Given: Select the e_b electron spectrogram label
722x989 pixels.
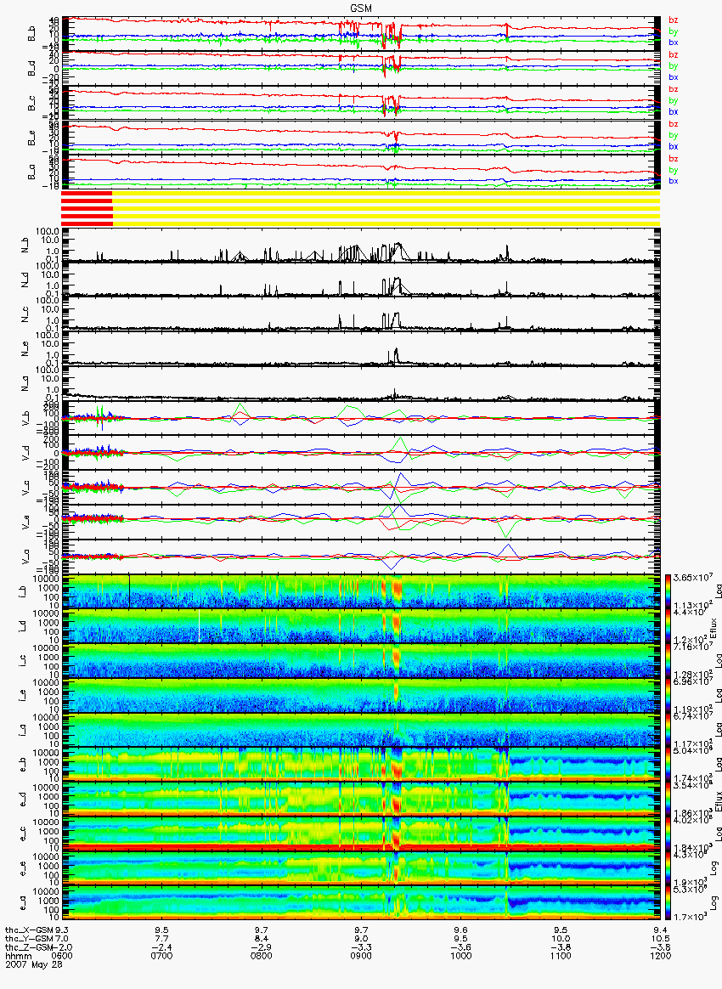Looking at the screenshot, I should [x=23, y=765].
